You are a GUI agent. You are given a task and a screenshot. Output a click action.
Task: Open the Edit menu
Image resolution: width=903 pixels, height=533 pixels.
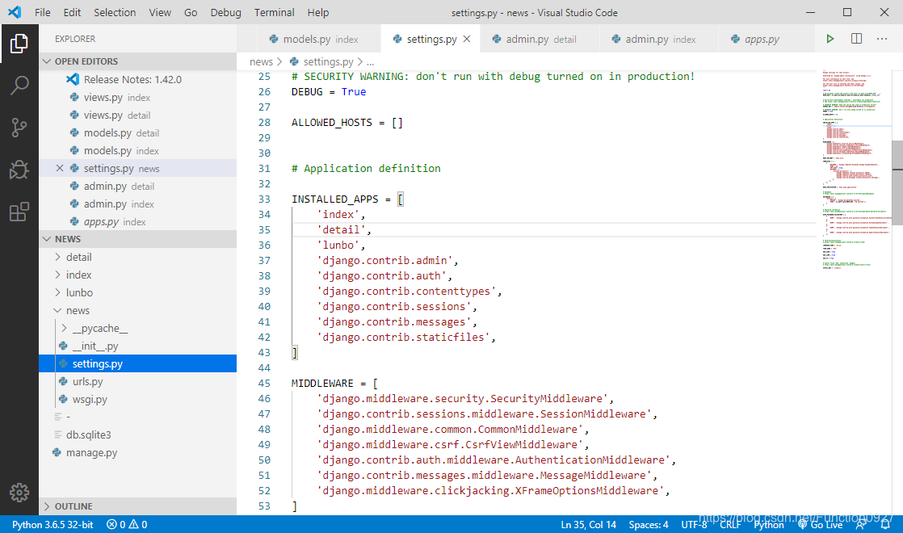tap(72, 12)
